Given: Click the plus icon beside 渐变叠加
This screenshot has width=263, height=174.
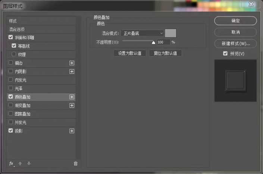Looking at the screenshot, I should pyautogui.click(x=72, y=105).
